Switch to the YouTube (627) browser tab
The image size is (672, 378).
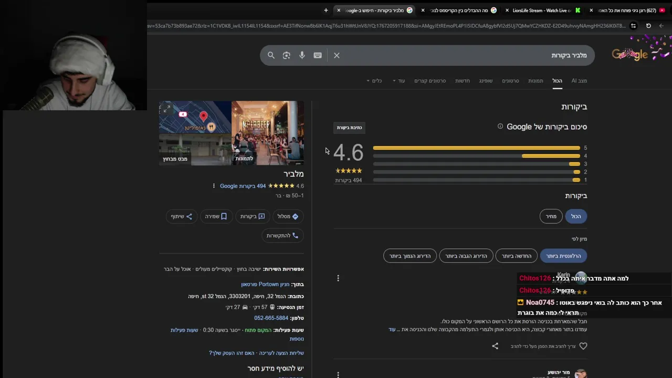click(627, 10)
